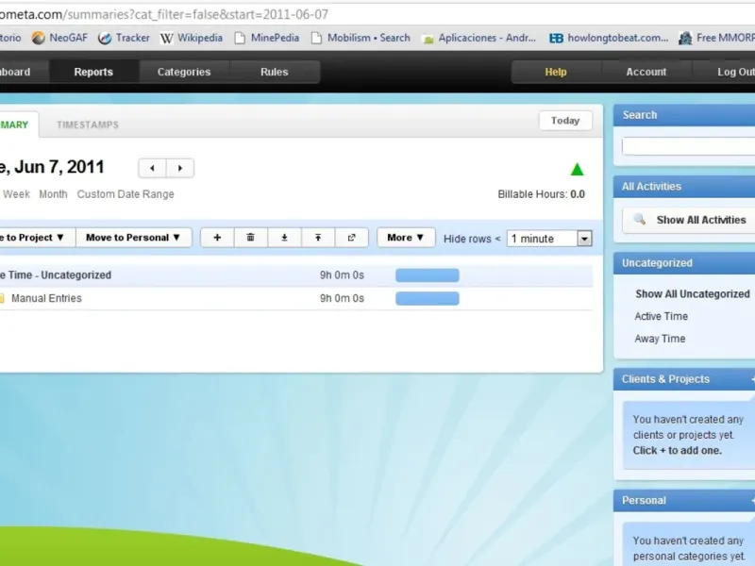Image resolution: width=755 pixels, height=566 pixels.
Task: Click Away Time in Uncategorized panel
Action: pos(660,339)
